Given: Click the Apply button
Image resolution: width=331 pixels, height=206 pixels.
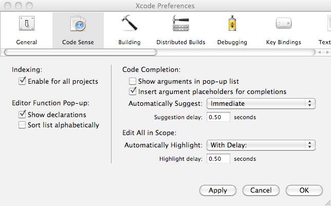Looking at the screenshot, I should 217,190.
